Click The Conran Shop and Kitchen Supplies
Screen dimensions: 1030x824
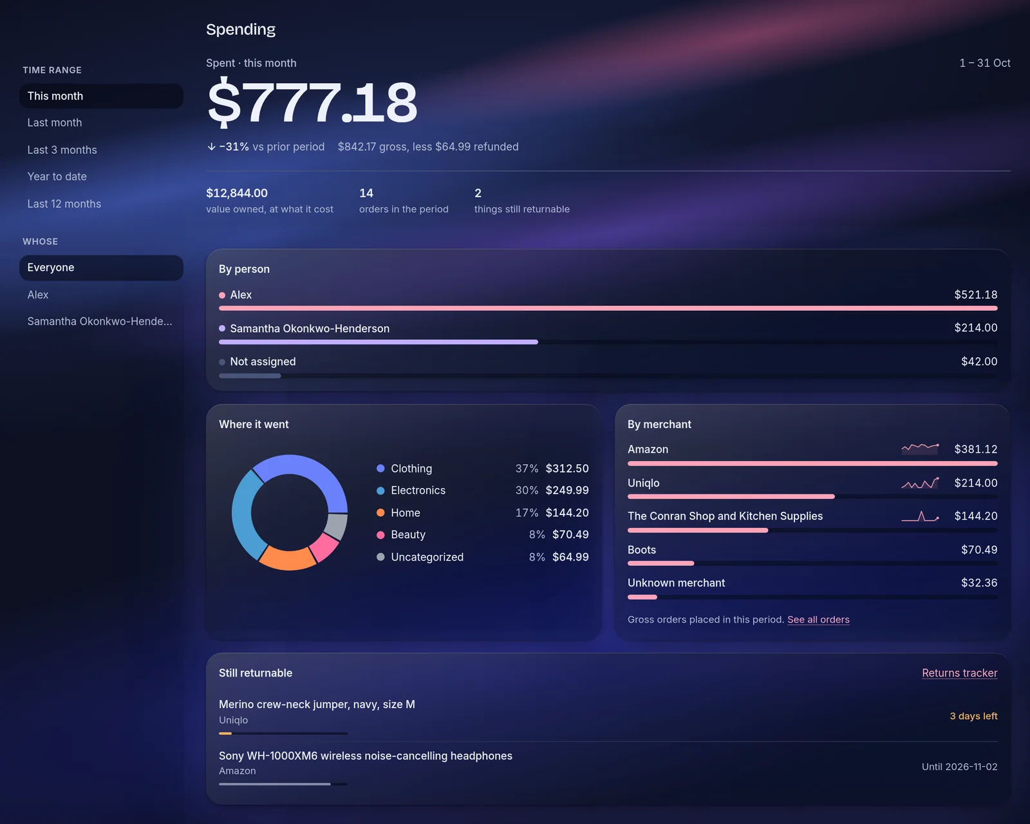pos(725,516)
